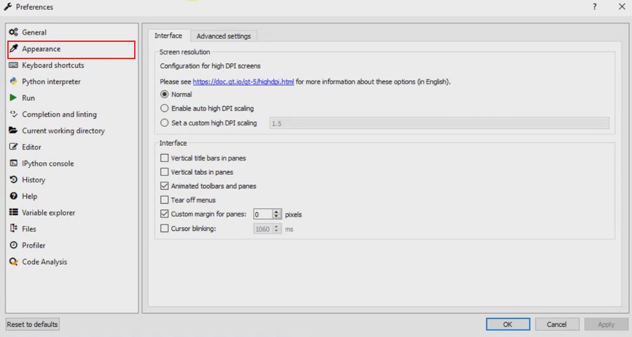Enable Tear off menus checkbox
Screen dimensions: 632x337
pyautogui.click(x=164, y=200)
